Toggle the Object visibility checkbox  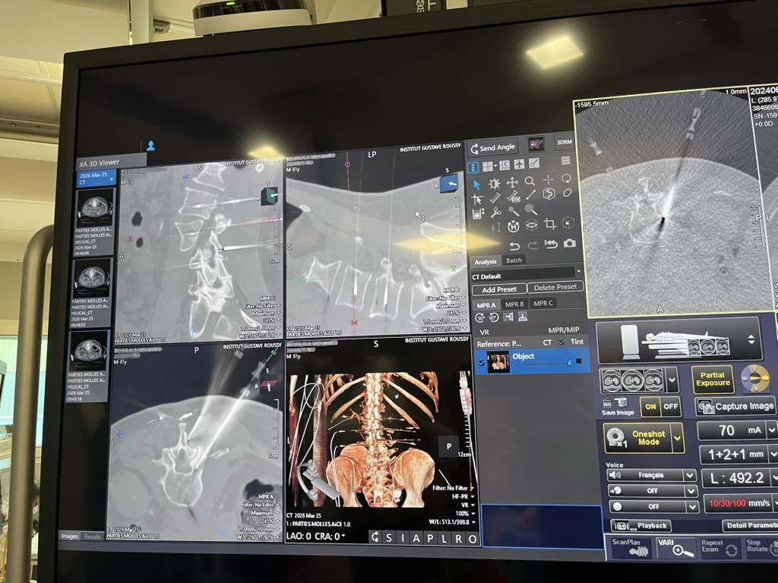pyautogui.click(x=480, y=363)
